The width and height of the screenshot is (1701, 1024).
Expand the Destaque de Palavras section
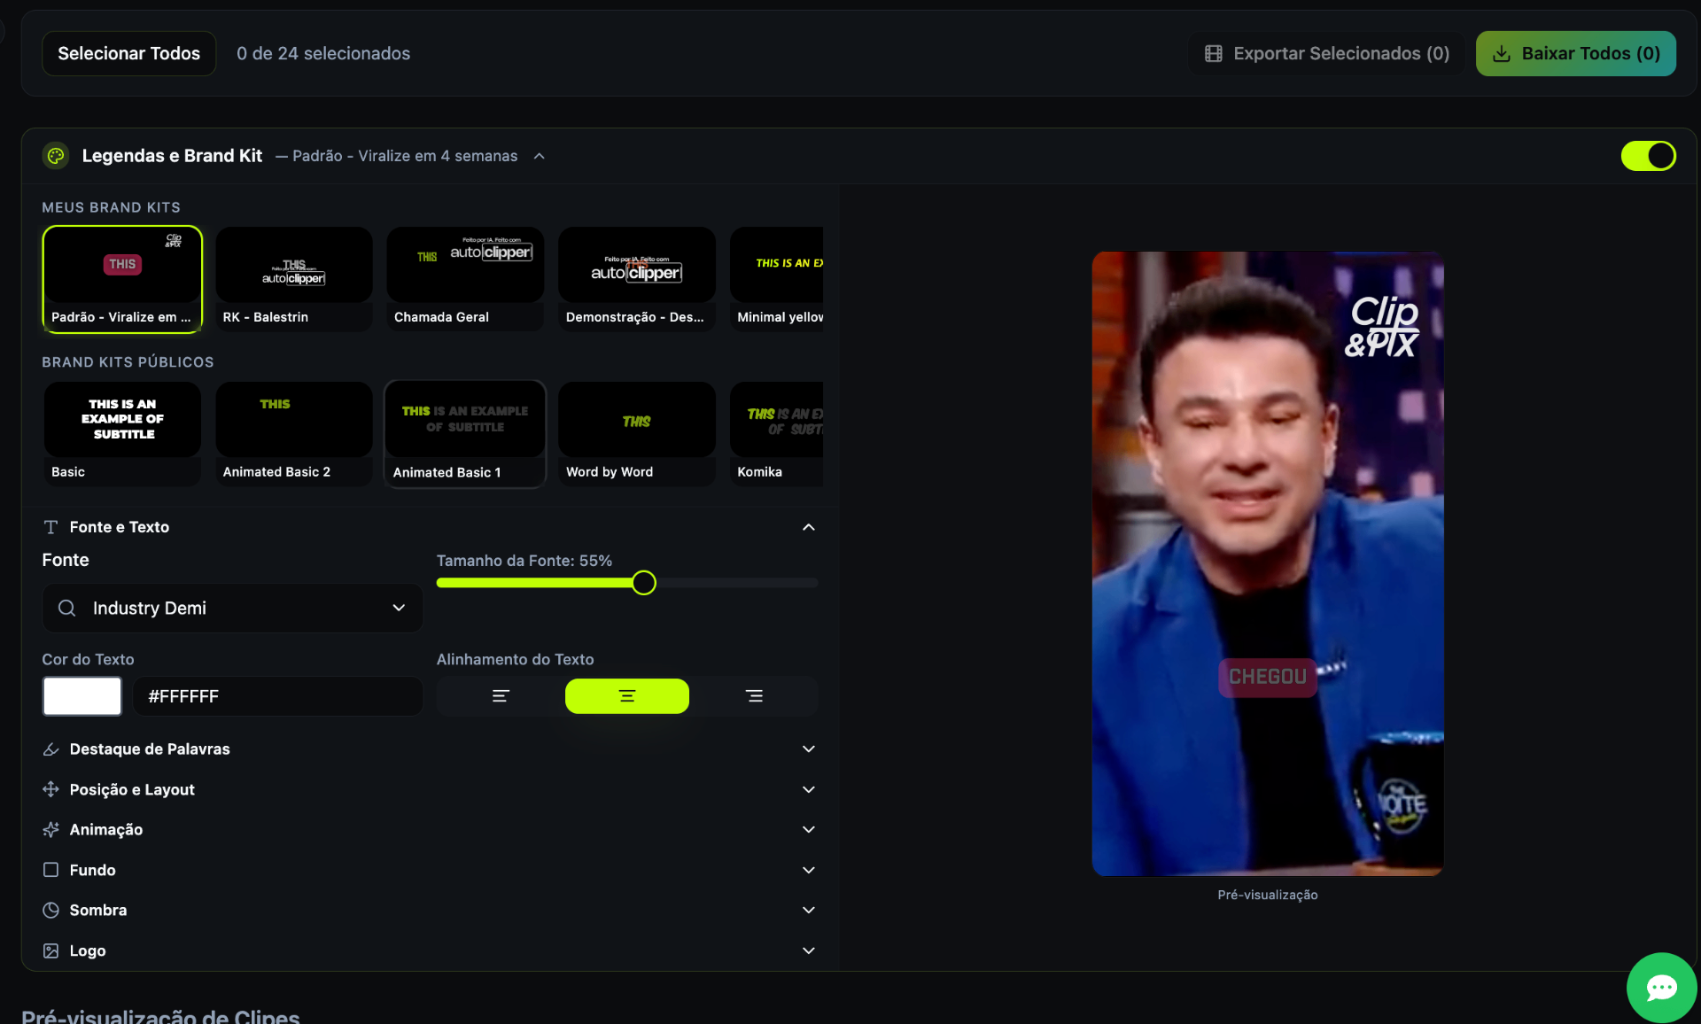[808, 749]
